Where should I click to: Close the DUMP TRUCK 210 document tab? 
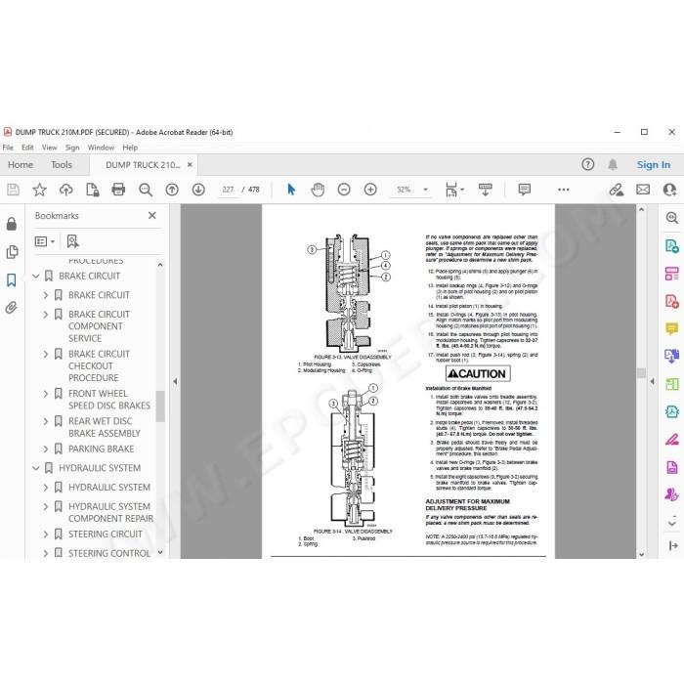(190, 164)
